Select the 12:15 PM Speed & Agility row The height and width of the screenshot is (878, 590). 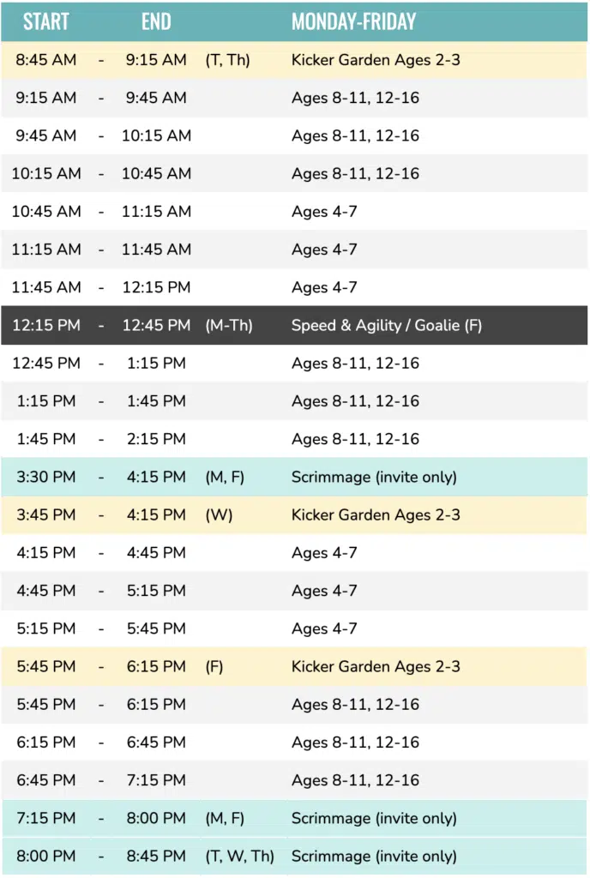coord(294,325)
